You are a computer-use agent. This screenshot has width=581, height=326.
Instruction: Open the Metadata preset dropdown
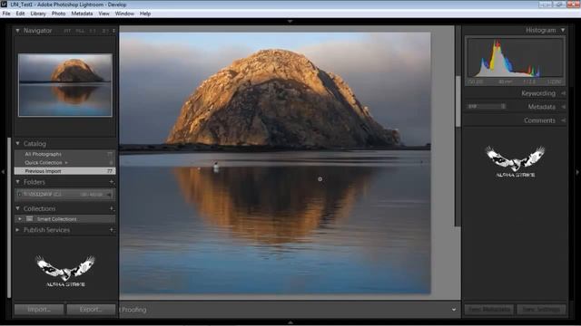(487, 107)
